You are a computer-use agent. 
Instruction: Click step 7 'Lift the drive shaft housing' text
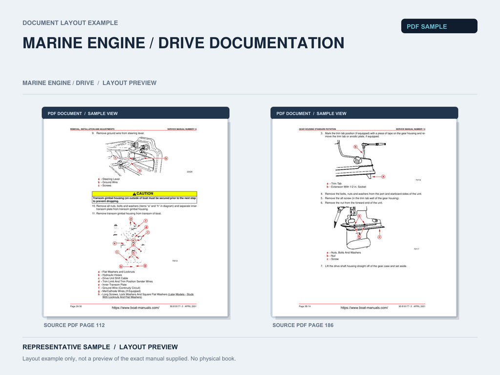(364, 266)
